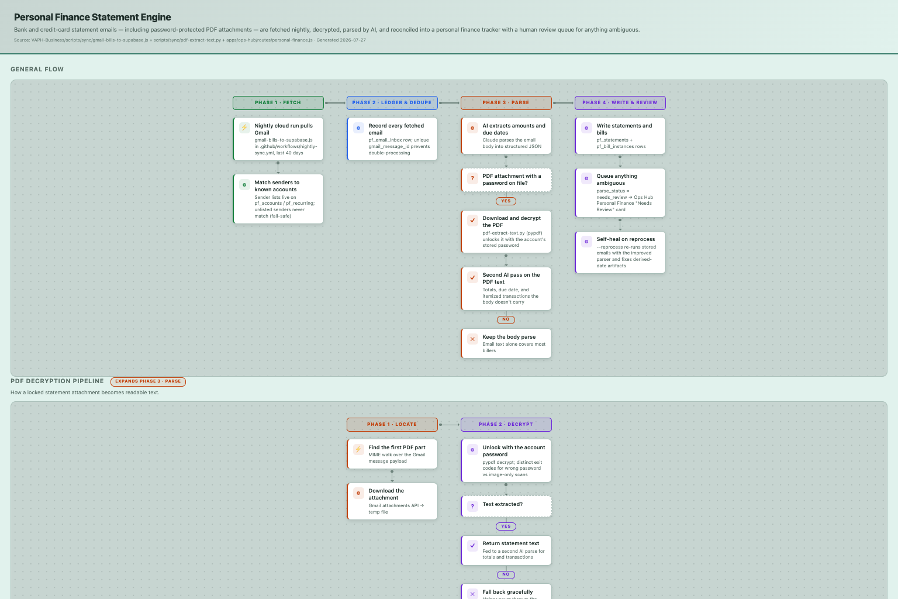
Task: Select the Phase 1 · Locate header
Action: [392, 425]
